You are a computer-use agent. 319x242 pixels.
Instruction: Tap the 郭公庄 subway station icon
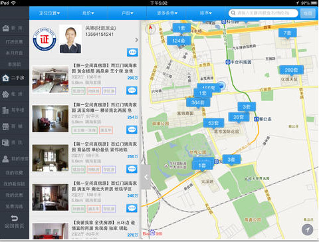(257, 119)
